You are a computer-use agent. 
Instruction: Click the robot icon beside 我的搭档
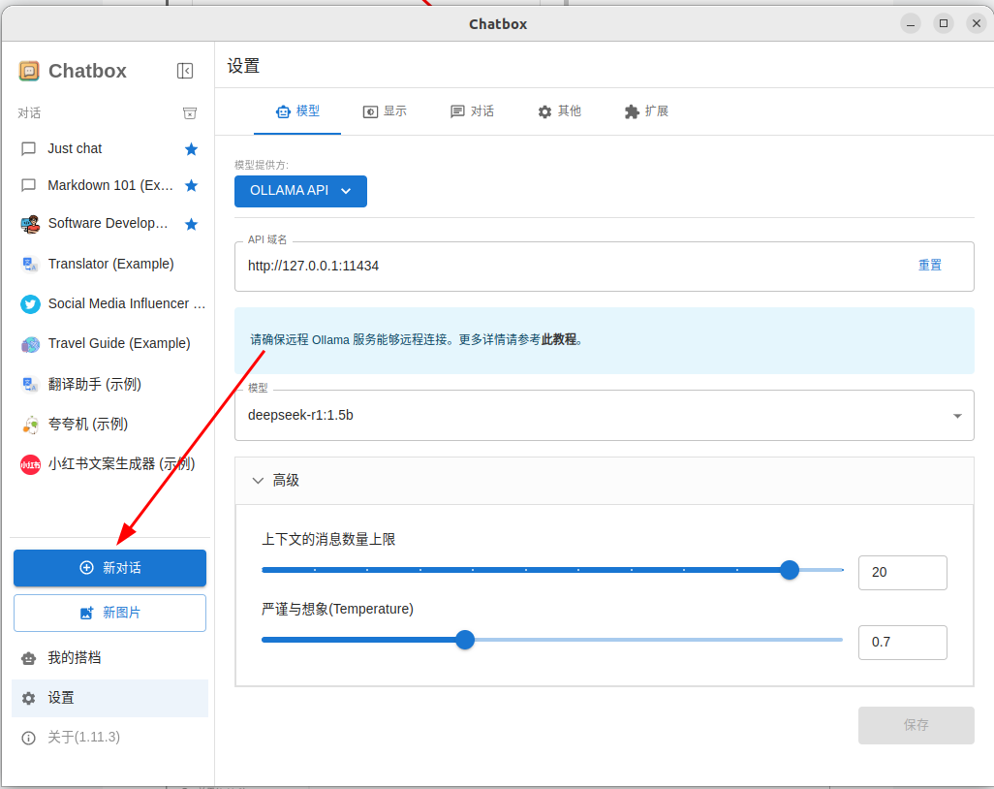tap(28, 658)
